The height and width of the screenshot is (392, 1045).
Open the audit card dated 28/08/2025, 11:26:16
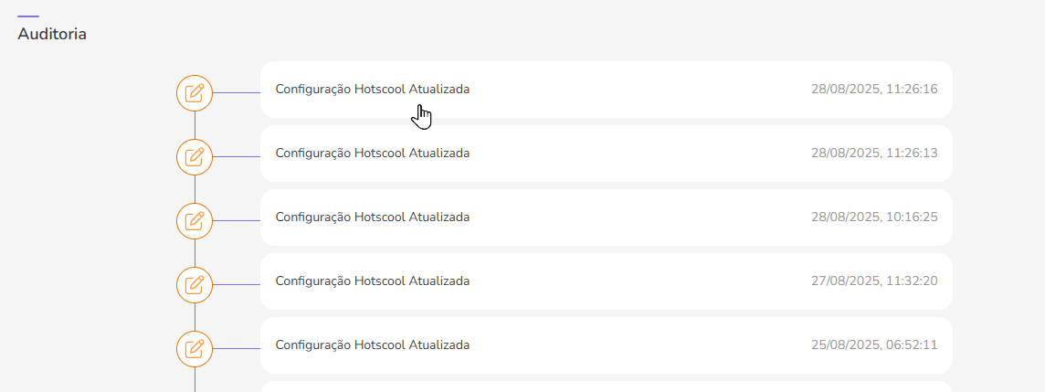606,90
